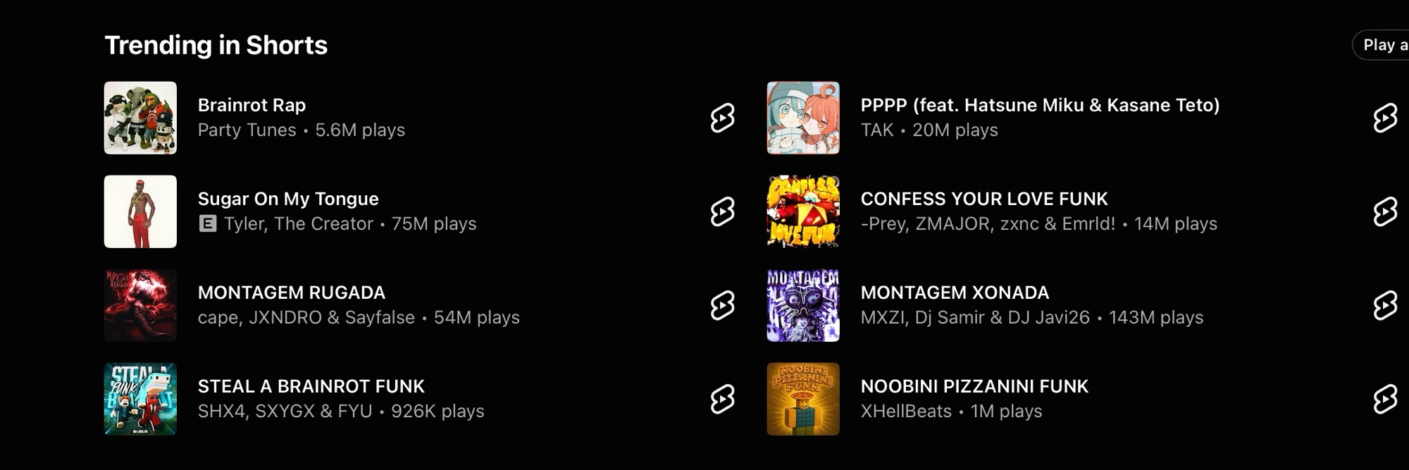
Task: Open Shorts icon for MONTAGEM RUGADA
Action: click(723, 305)
